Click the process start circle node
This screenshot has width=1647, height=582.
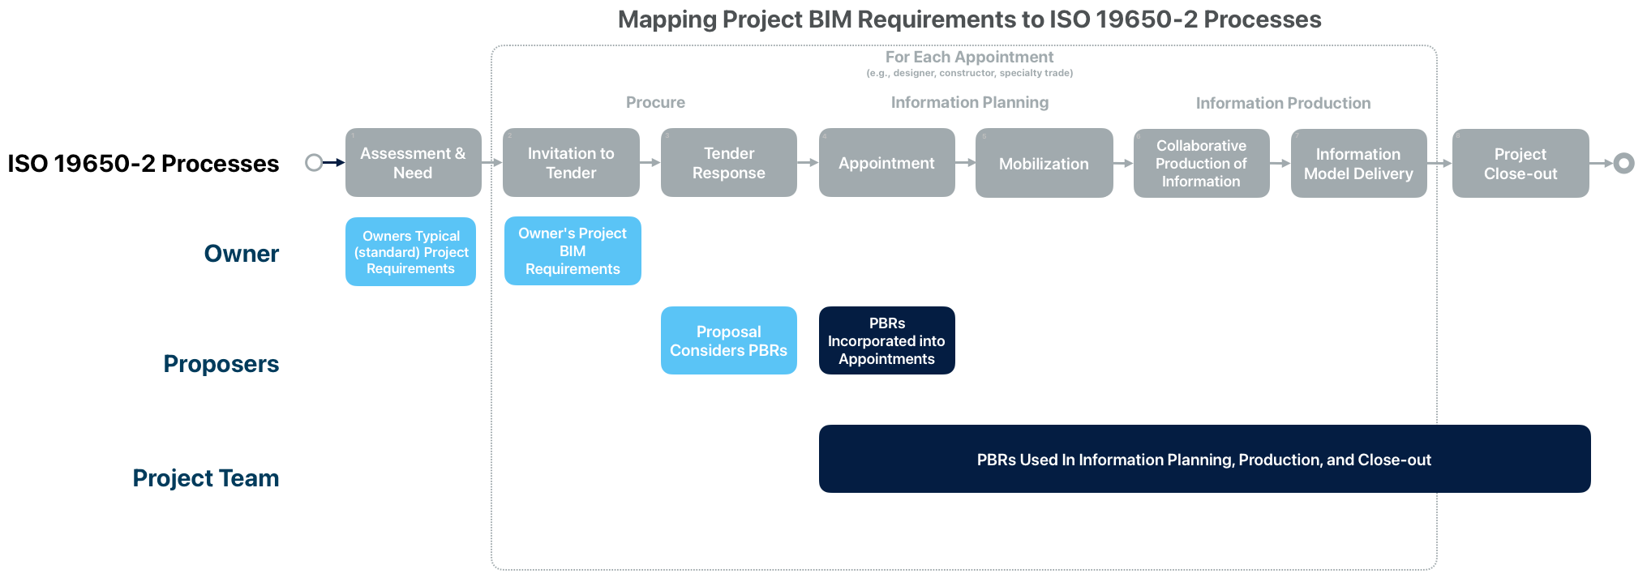point(314,163)
